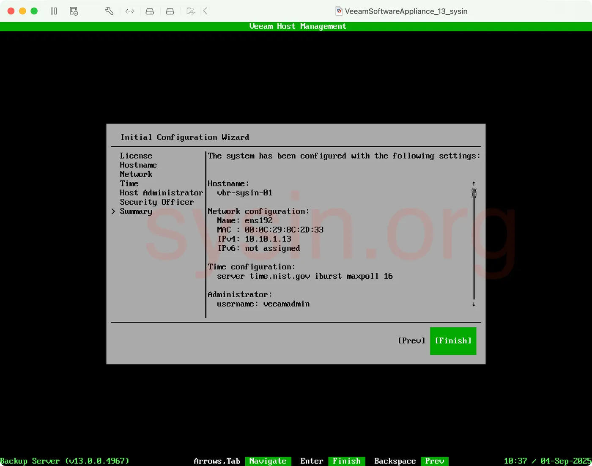Click the second disk drive toolbar icon
Image resolution: width=592 pixels, height=466 pixels.
click(170, 11)
